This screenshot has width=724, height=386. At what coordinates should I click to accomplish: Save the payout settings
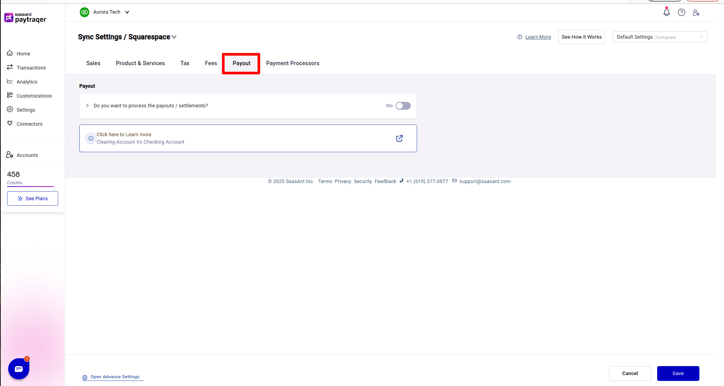point(678,374)
